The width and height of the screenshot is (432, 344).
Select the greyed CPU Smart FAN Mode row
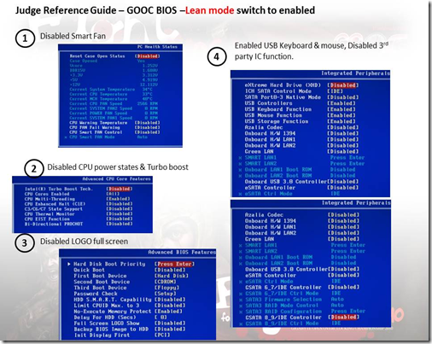tap(106, 137)
